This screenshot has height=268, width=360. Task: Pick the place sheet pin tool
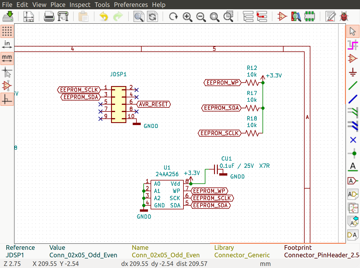click(x=352, y=235)
